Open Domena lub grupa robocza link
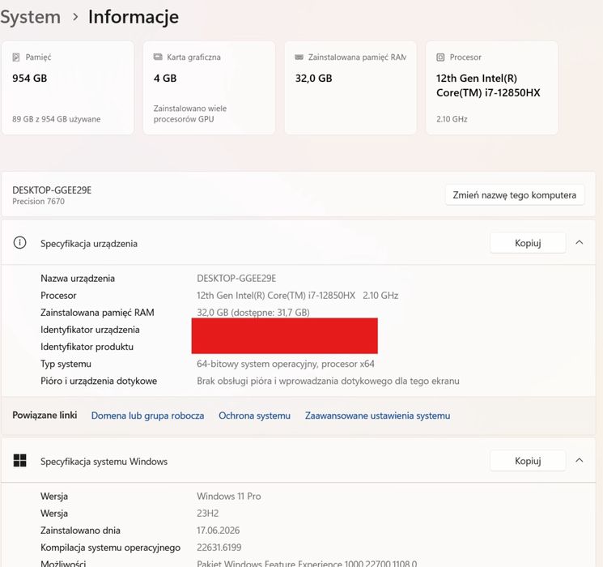Screen dimensions: 603x567 pos(147,416)
